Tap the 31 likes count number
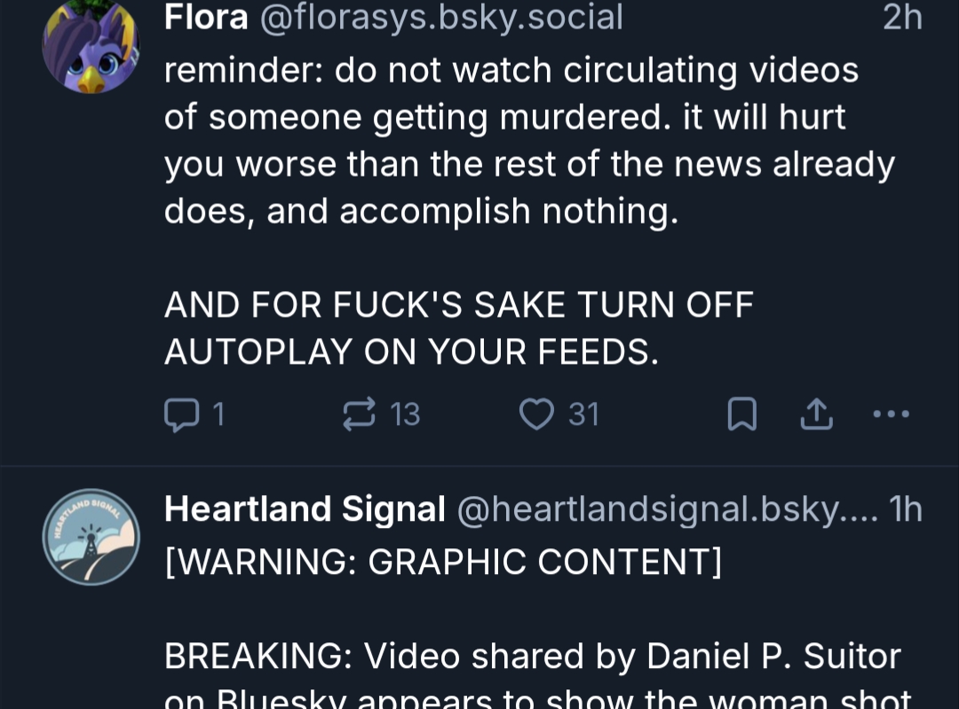 tap(583, 414)
